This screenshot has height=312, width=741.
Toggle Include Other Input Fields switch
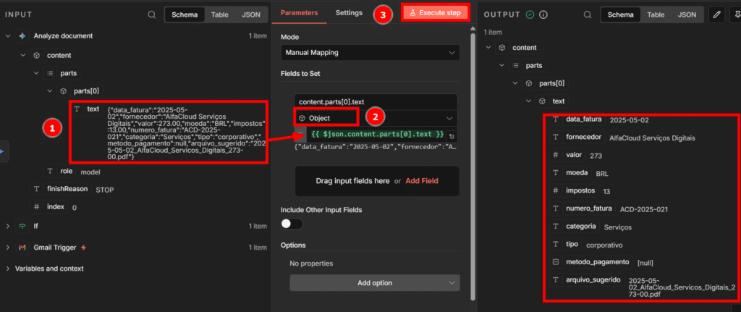[x=292, y=224]
